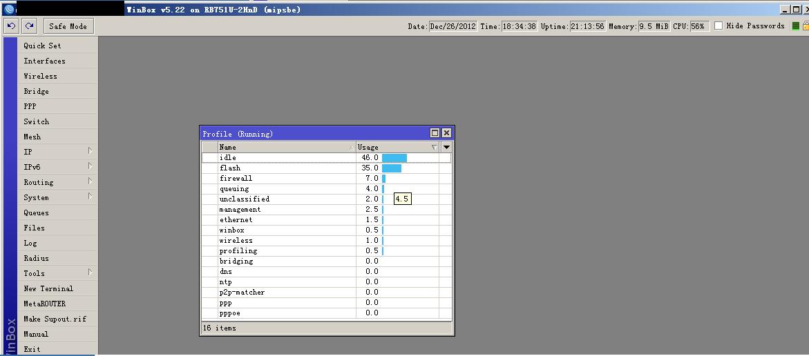The width and height of the screenshot is (809, 356).
Task: Select the ntp row
Action: click(327, 281)
